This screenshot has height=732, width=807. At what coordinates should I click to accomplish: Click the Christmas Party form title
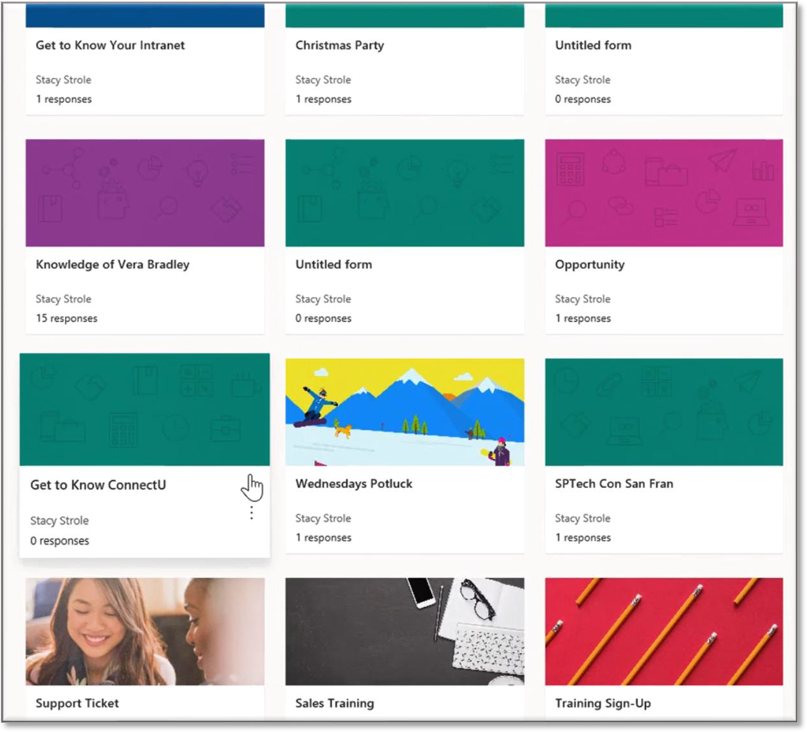coord(340,45)
